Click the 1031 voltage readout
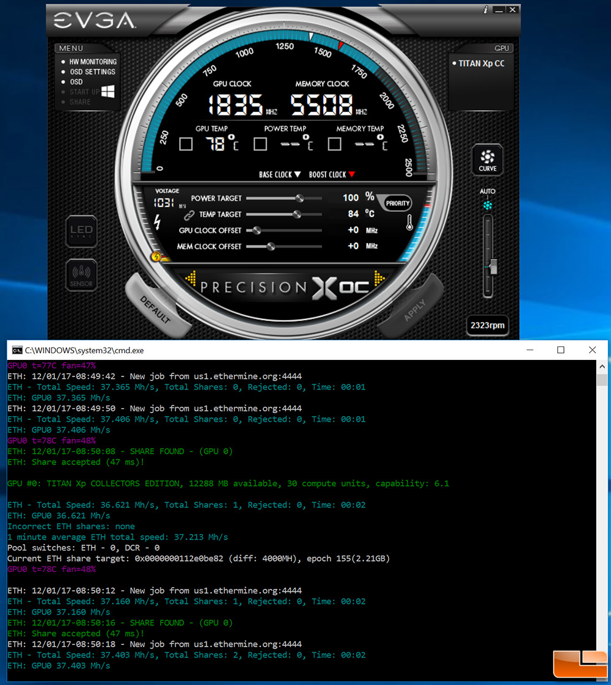 164,203
